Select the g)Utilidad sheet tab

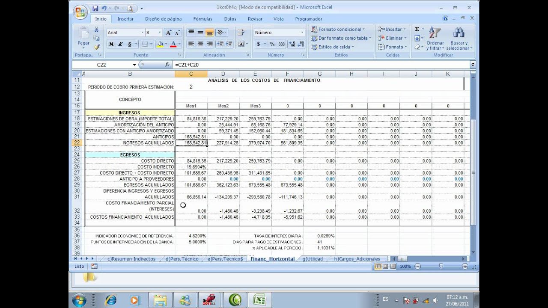313,259
